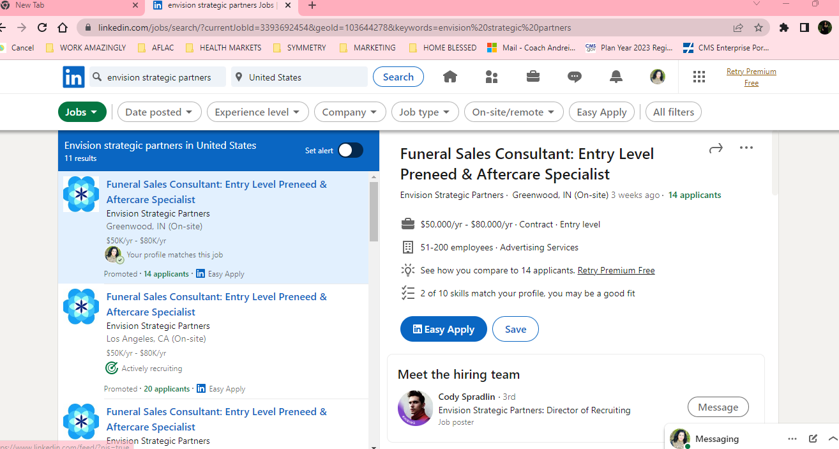Click the Chrome reload icon
This screenshot has width=839, height=449.
42,27
